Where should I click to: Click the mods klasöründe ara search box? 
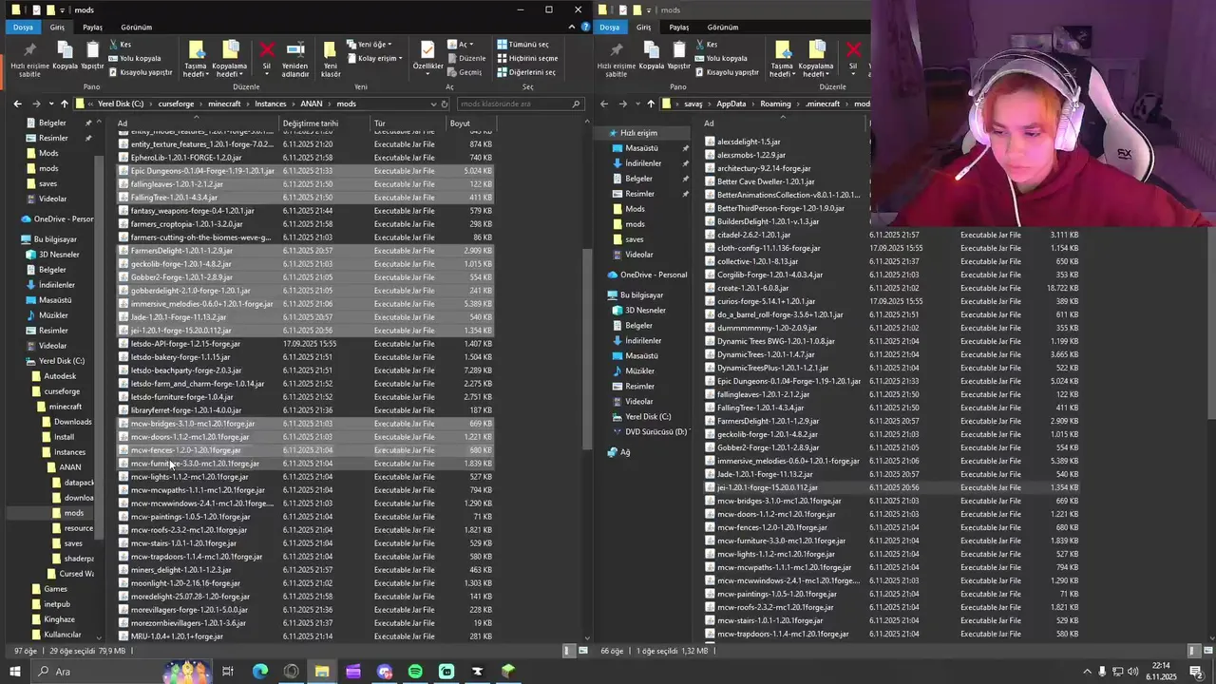click(x=520, y=104)
